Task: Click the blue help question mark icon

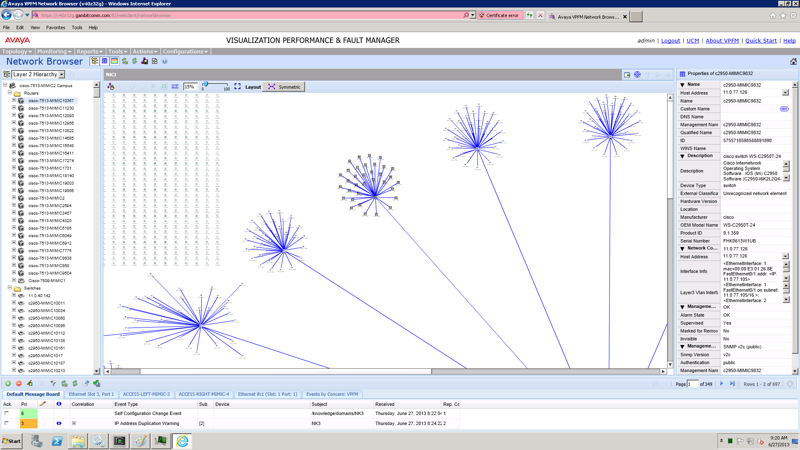Action: coord(165,61)
